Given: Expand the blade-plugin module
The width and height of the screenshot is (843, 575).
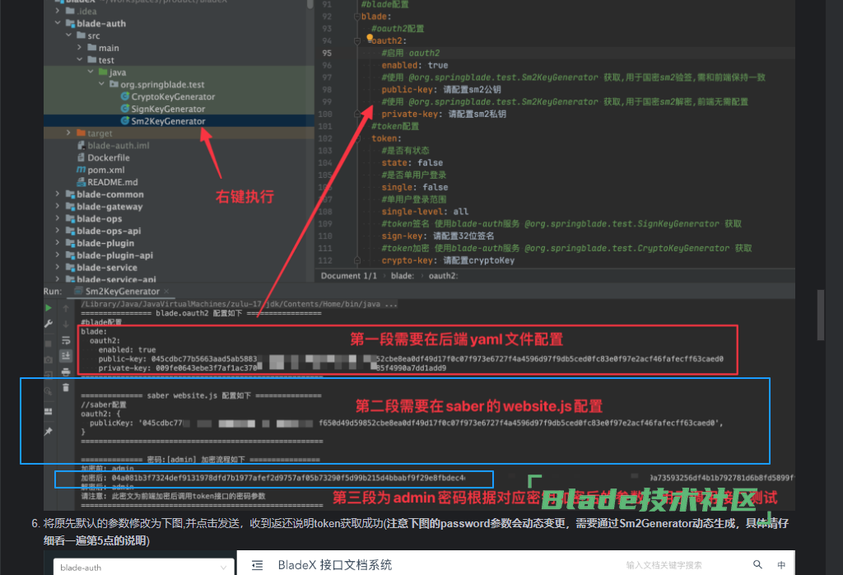Looking at the screenshot, I should click(58, 242).
